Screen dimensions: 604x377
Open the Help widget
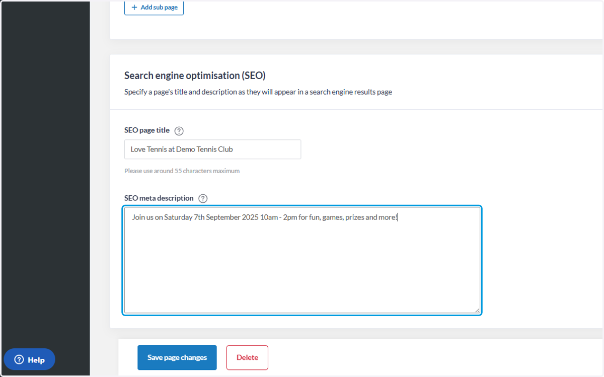tap(30, 359)
